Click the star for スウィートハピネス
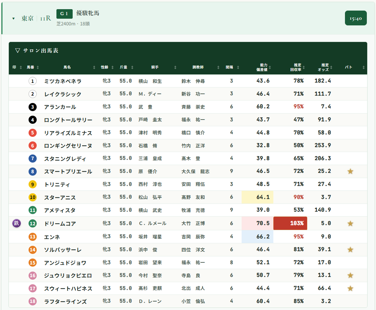Screen dimensions: 376x310 tap(350, 288)
